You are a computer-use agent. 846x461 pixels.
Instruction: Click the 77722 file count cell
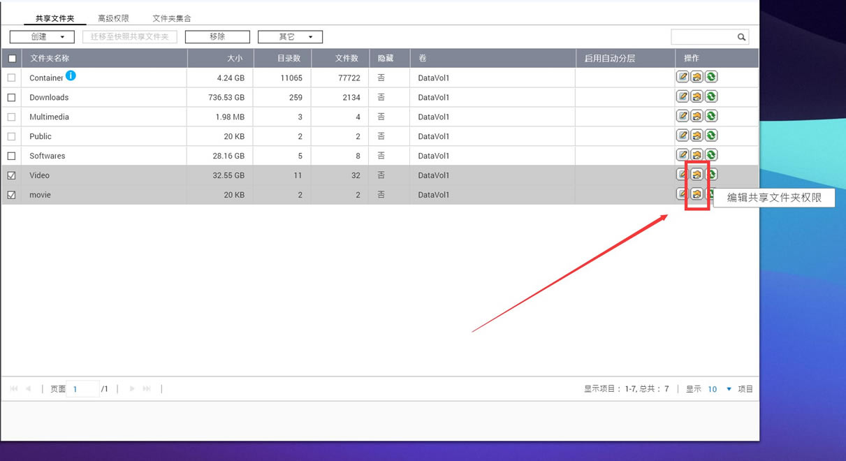349,78
